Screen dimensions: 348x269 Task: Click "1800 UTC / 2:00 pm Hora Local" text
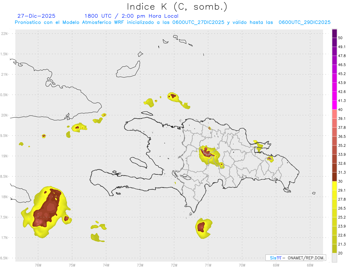point(131,16)
